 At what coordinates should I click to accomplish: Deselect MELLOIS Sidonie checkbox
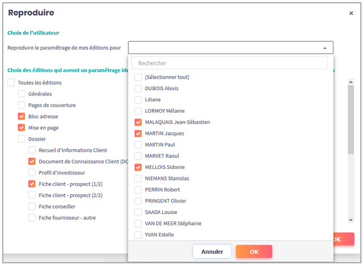pyautogui.click(x=138, y=167)
